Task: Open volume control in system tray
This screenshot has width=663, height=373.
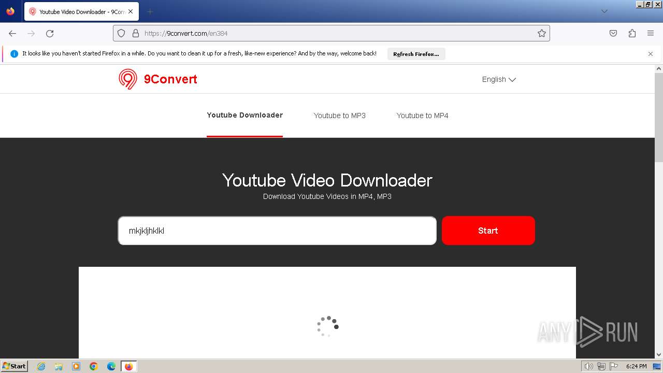Action: click(589, 366)
